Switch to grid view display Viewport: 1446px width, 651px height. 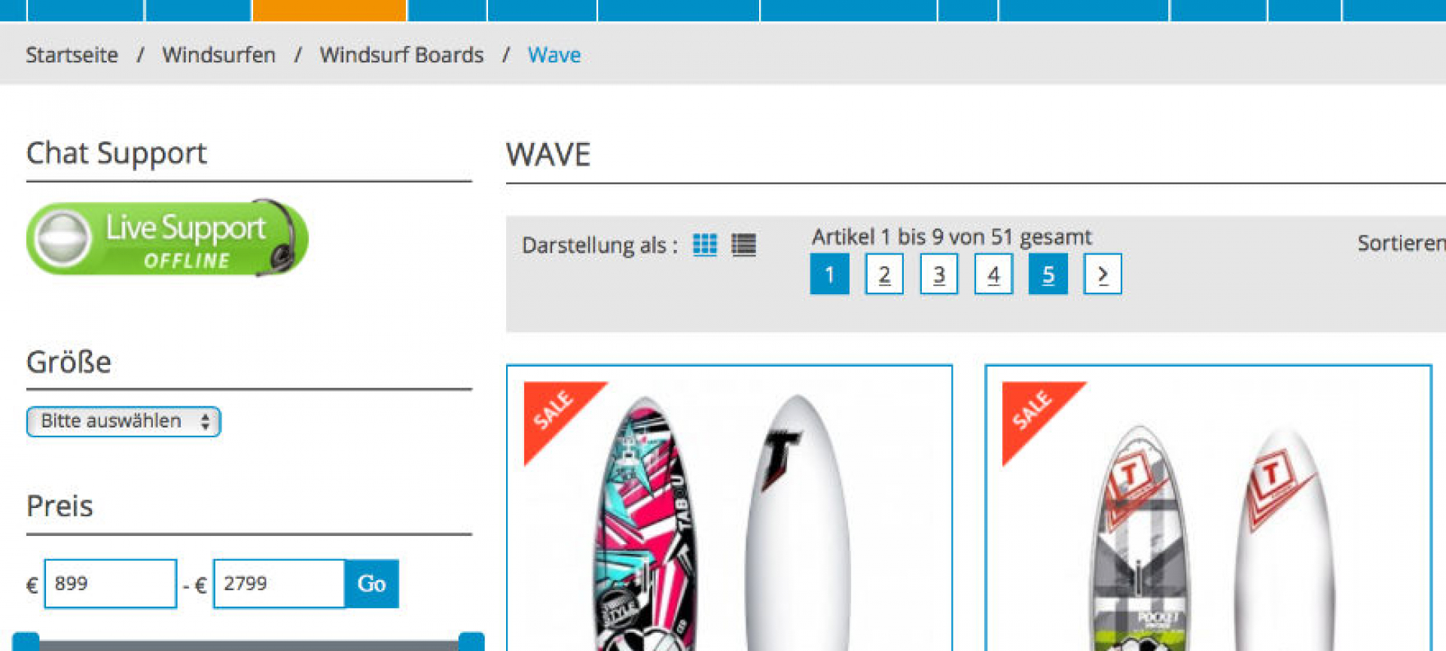click(705, 245)
